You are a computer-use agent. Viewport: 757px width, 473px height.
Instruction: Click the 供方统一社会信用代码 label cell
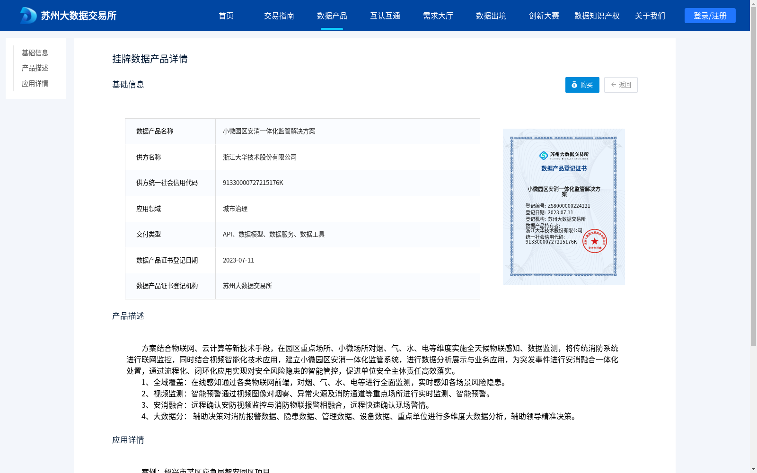[x=170, y=183]
